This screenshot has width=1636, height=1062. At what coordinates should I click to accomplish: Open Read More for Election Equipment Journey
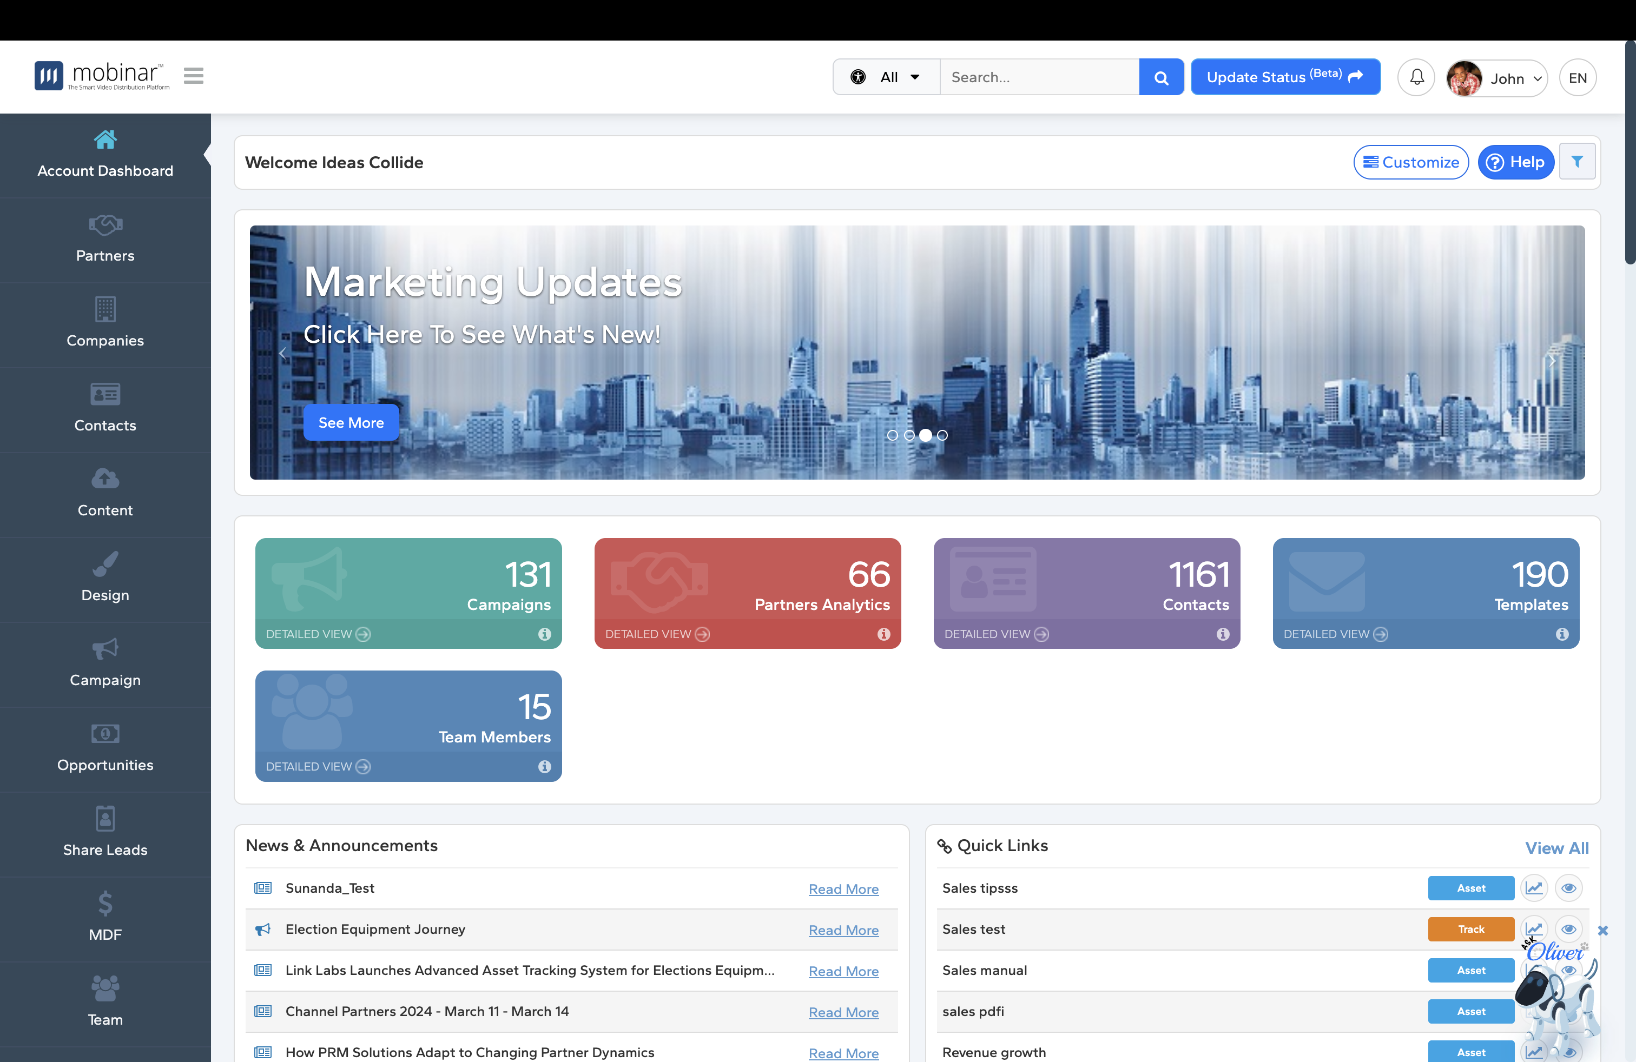843,930
